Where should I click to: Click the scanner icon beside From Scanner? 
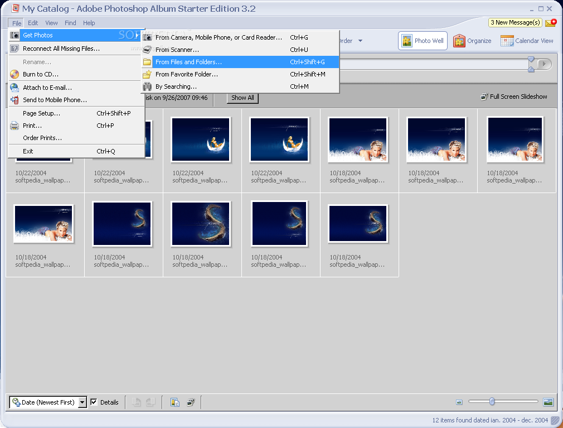pyautogui.click(x=147, y=50)
